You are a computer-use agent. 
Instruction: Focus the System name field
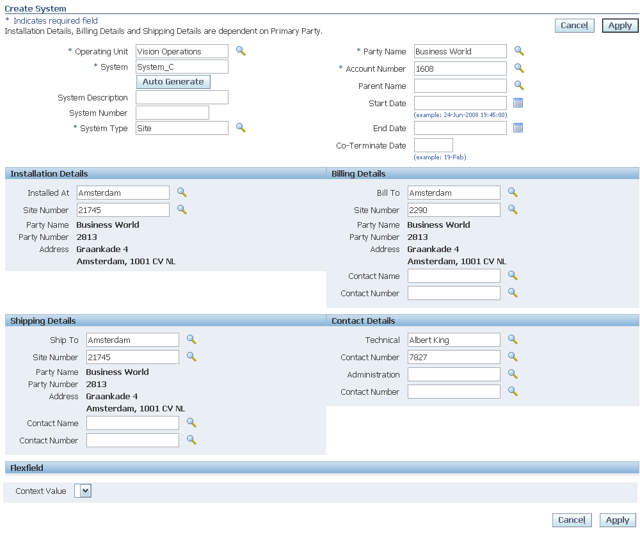[x=182, y=67]
